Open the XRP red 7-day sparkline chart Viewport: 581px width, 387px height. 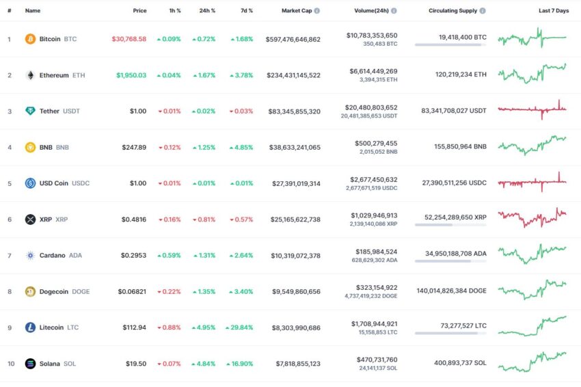[532, 217]
